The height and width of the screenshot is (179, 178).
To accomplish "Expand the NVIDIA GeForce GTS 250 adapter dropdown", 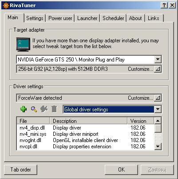I will 158,59.
